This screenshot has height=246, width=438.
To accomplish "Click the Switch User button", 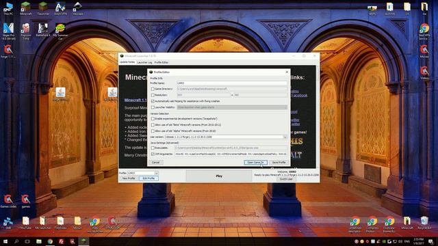I will [286, 179].
